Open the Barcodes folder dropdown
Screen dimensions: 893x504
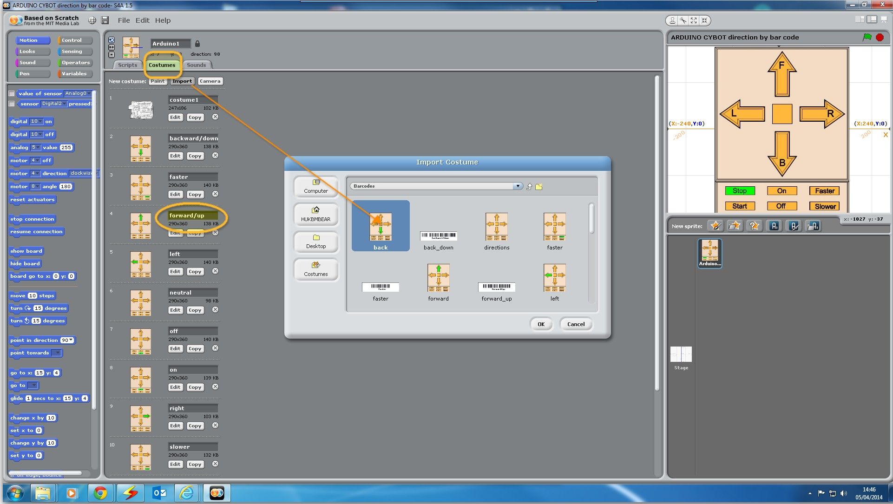point(518,186)
